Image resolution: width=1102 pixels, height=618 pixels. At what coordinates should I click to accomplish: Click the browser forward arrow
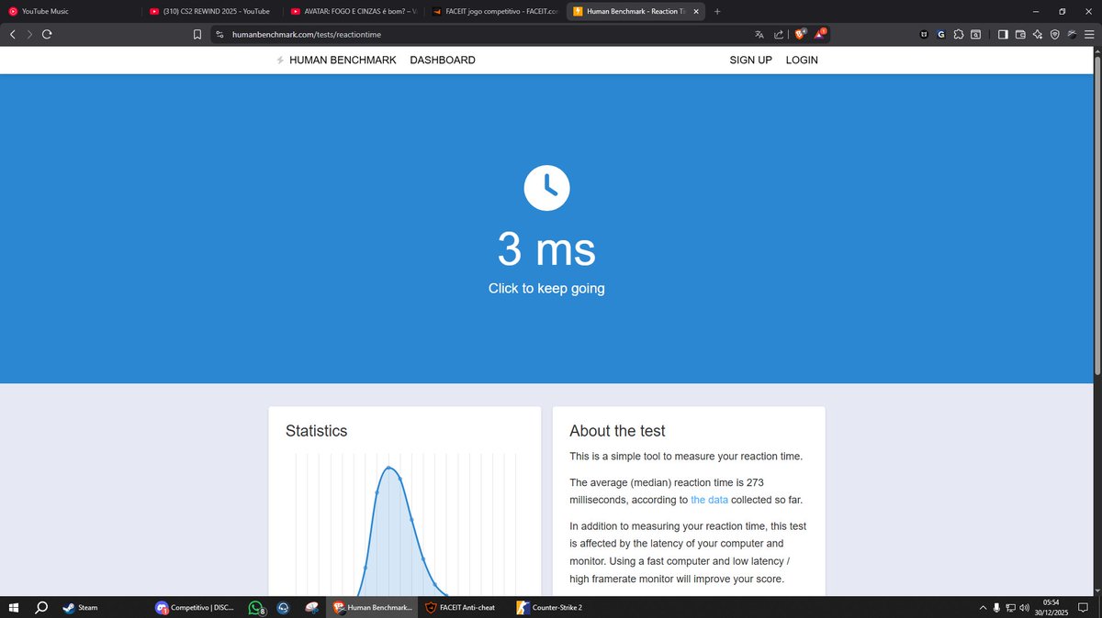click(29, 34)
